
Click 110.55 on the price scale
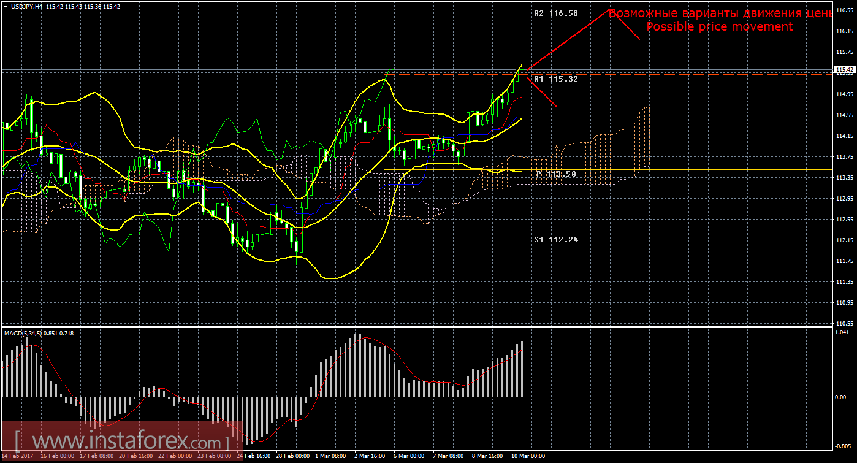click(845, 323)
